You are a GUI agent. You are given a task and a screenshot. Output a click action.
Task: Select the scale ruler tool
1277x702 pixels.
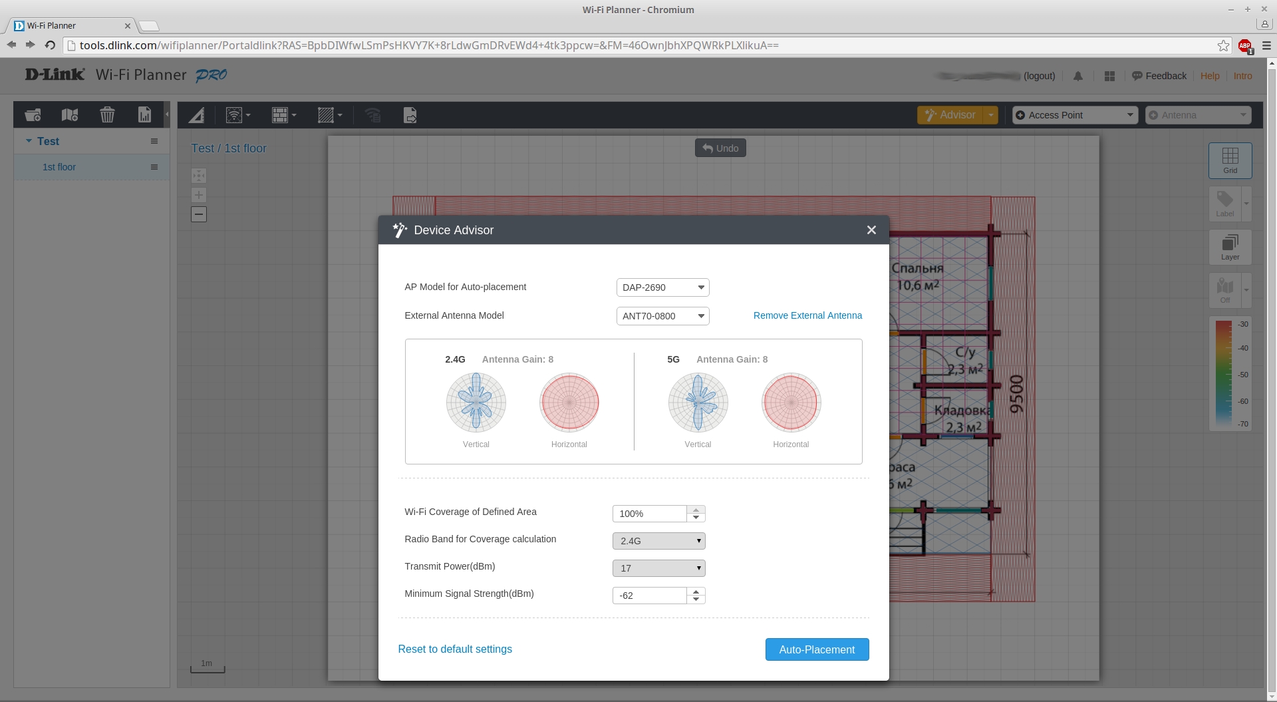tap(196, 116)
